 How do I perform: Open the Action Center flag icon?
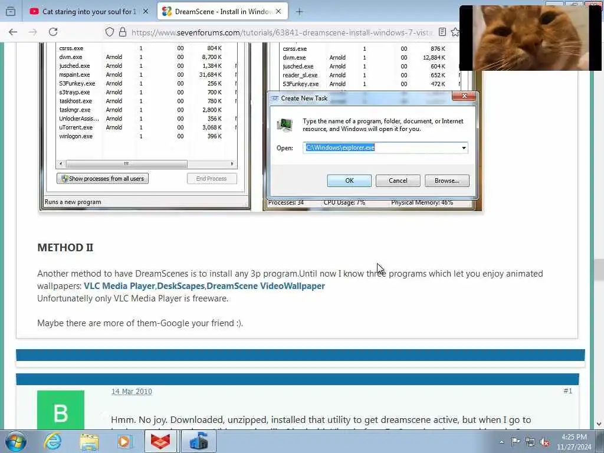tap(516, 441)
